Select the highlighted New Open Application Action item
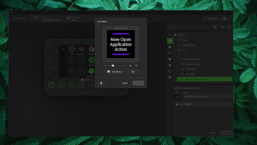This screenshot has width=257, height=145. 204,79
